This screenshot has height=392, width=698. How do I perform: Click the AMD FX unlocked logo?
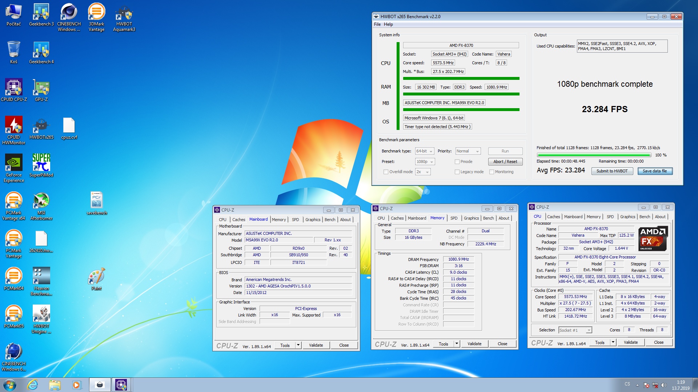point(653,238)
